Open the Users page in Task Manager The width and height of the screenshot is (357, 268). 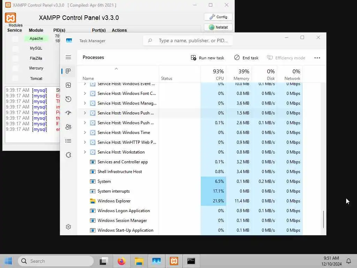pyautogui.click(x=68, y=127)
